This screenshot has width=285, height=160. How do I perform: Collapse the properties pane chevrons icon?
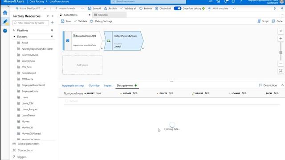282,8
